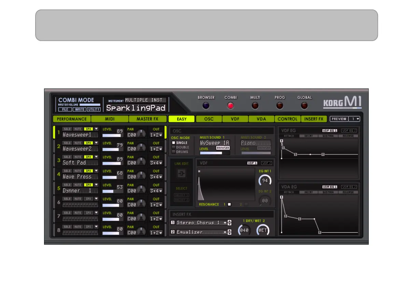Switch to the OSC tab
Image resolution: width=407 pixels, height=287 pixels.
pyautogui.click(x=209, y=119)
